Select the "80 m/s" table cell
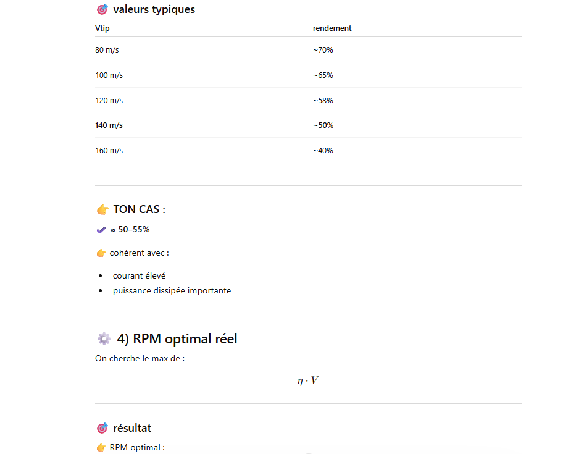 [107, 50]
